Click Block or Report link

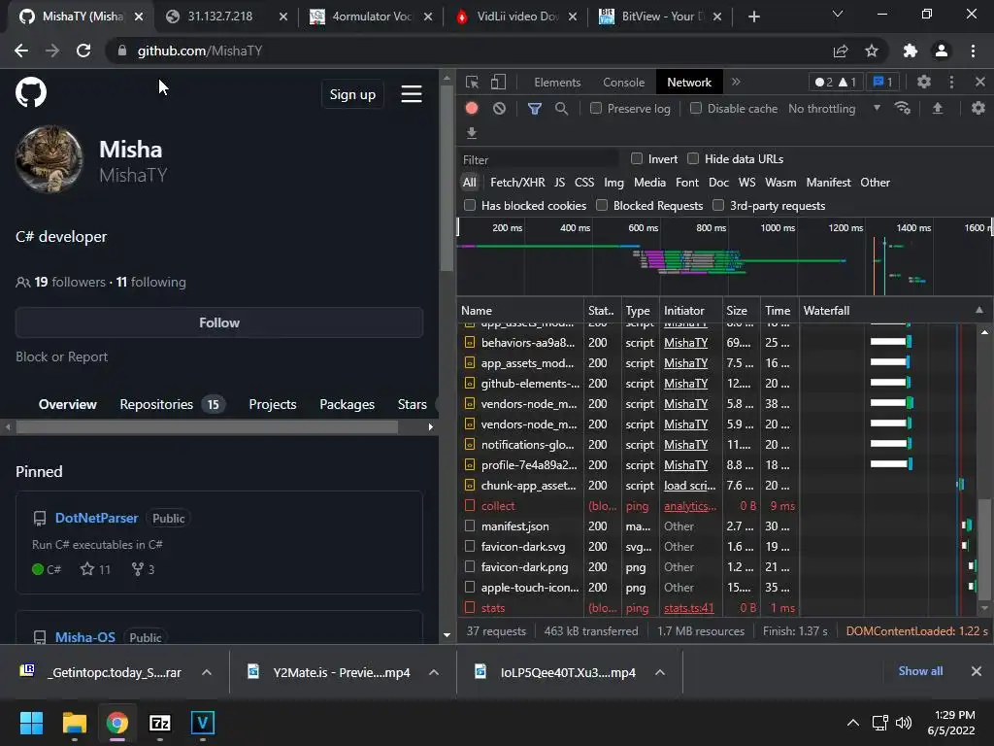pos(61,356)
